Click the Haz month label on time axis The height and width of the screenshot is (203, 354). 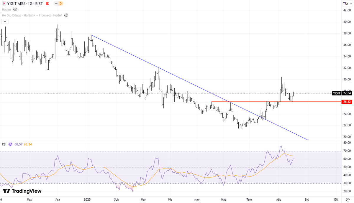(224, 199)
